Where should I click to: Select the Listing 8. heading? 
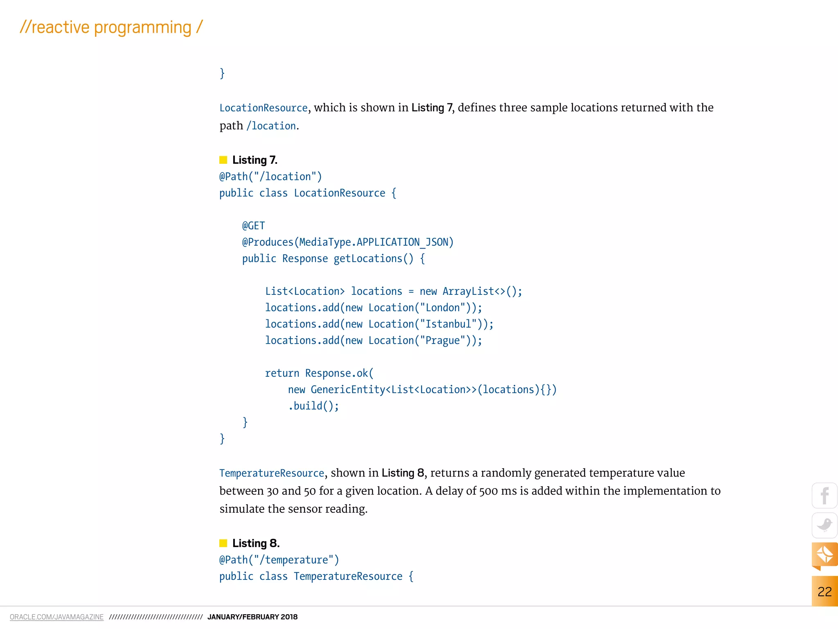[256, 543]
